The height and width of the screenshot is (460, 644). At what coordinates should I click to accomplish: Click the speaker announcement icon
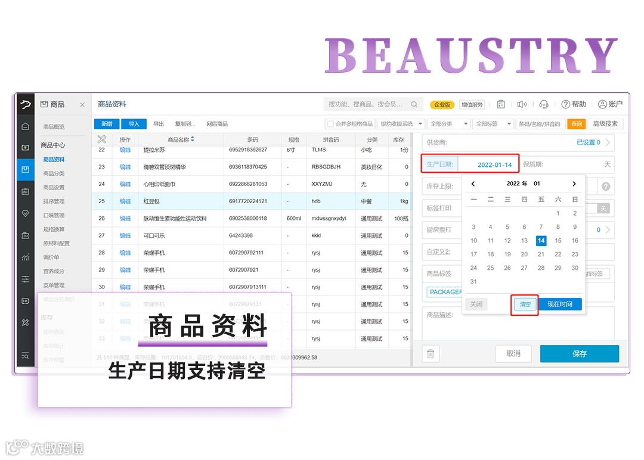click(522, 104)
